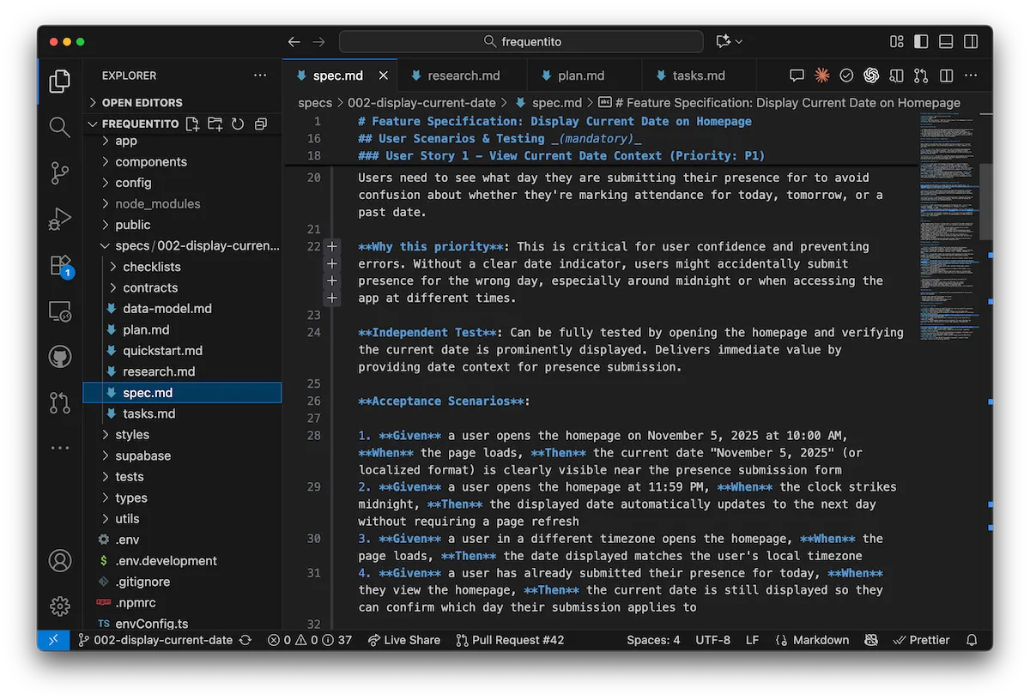1030x700 pixels.
Task: Open the ChatGPT sidebar panel
Action: click(x=871, y=75)
